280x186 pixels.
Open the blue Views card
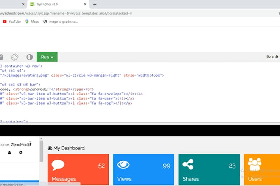143,169
